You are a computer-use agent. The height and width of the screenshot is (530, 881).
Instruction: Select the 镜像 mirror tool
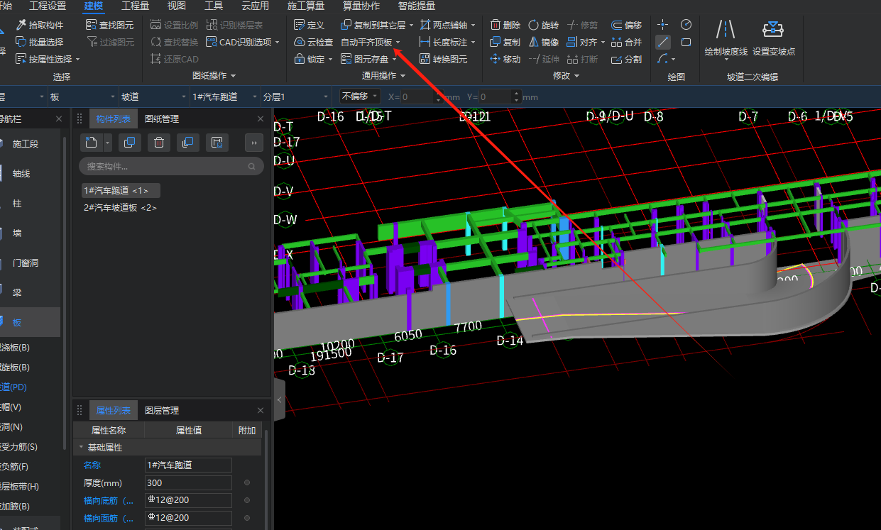[543, 42]
